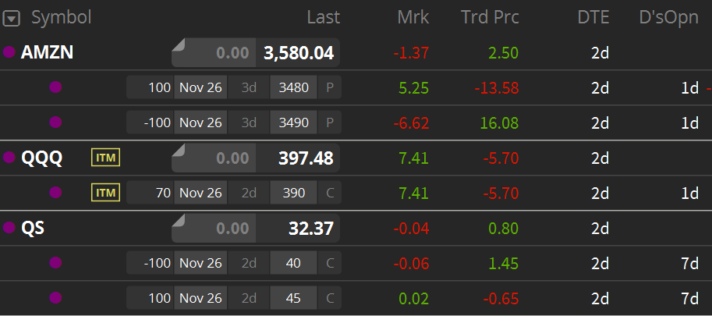Click the purple dot on the QS 40 call row
Viewport: 712px width, 316px height.
coord(55,263)
